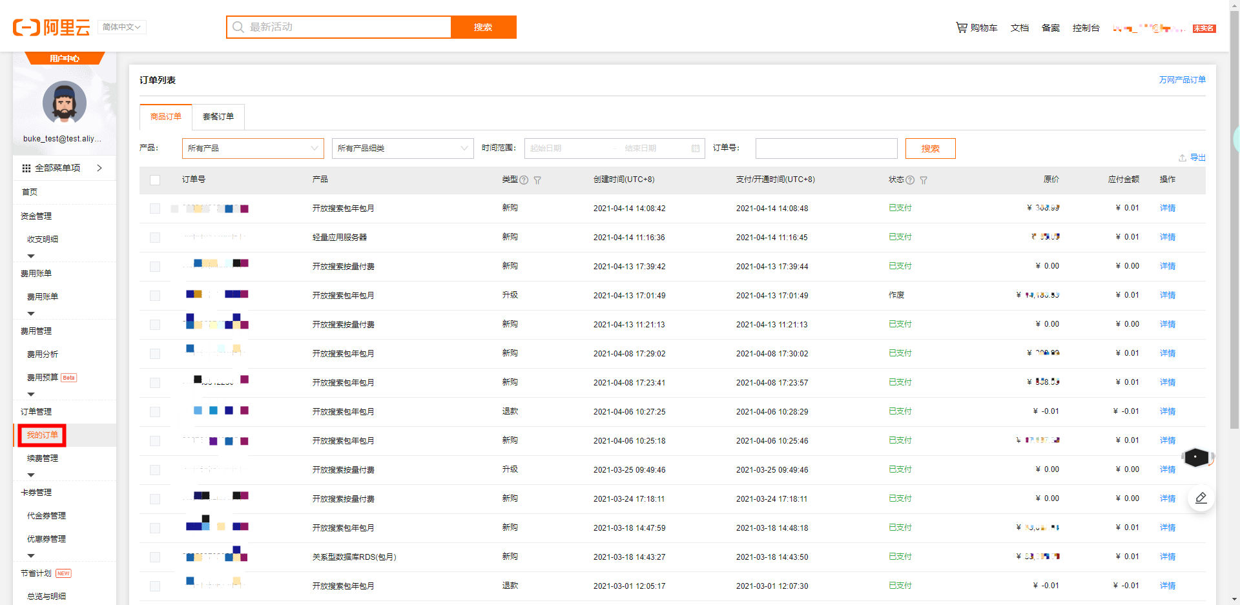This screenshot has width=1240, height=605.
Task: Check the order row with 作废 status
Action: [155, 296]
